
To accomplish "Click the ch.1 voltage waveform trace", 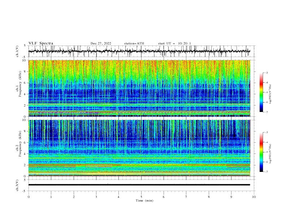I will 139,51.
